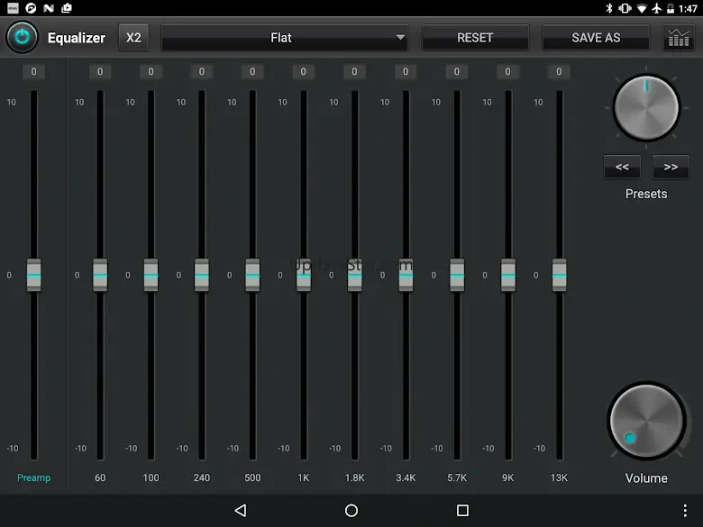Tap the battery status icon
The width and height of the screenshot is (703, 527).
[671, 8]
